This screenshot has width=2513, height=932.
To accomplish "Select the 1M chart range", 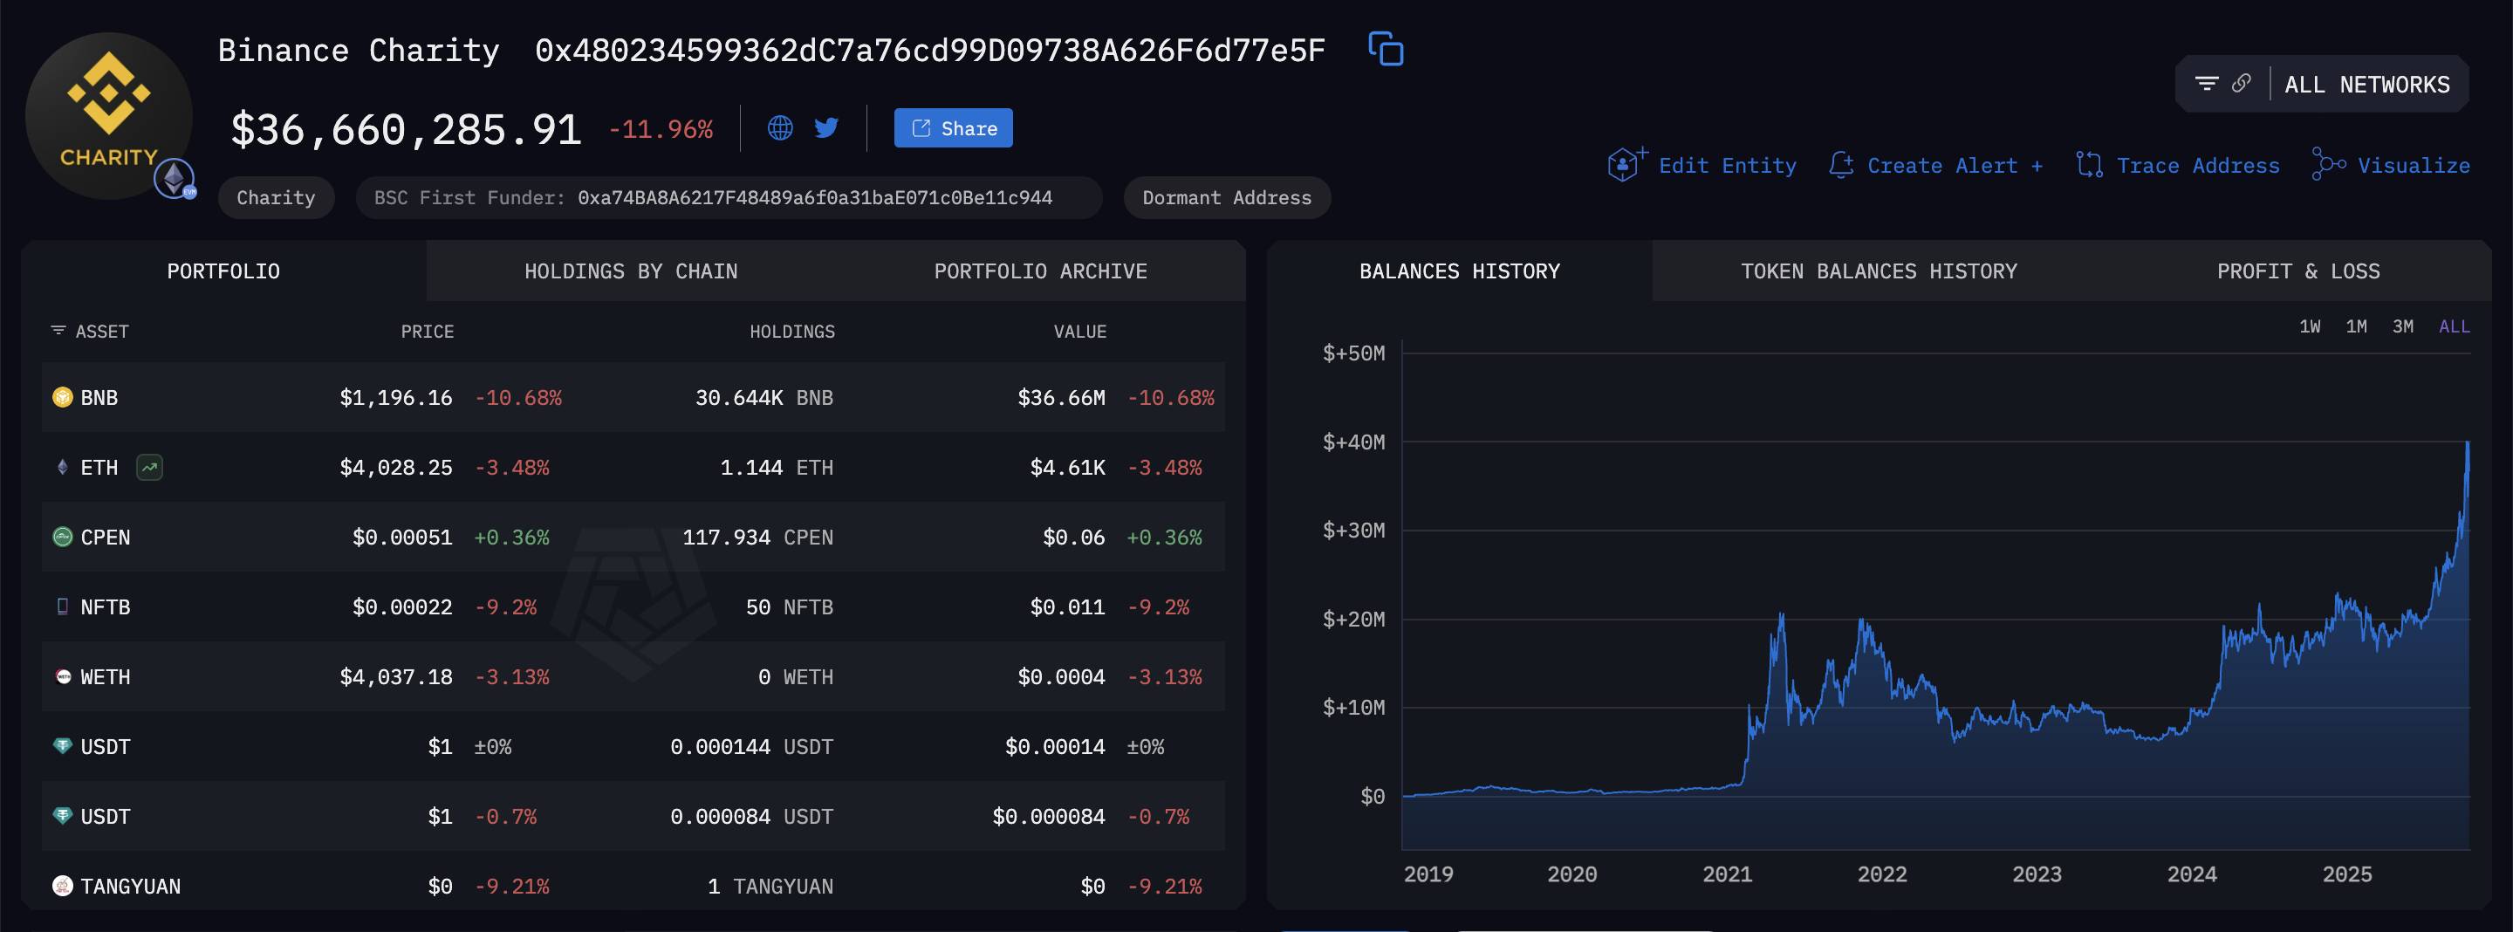I will 2356,327.
